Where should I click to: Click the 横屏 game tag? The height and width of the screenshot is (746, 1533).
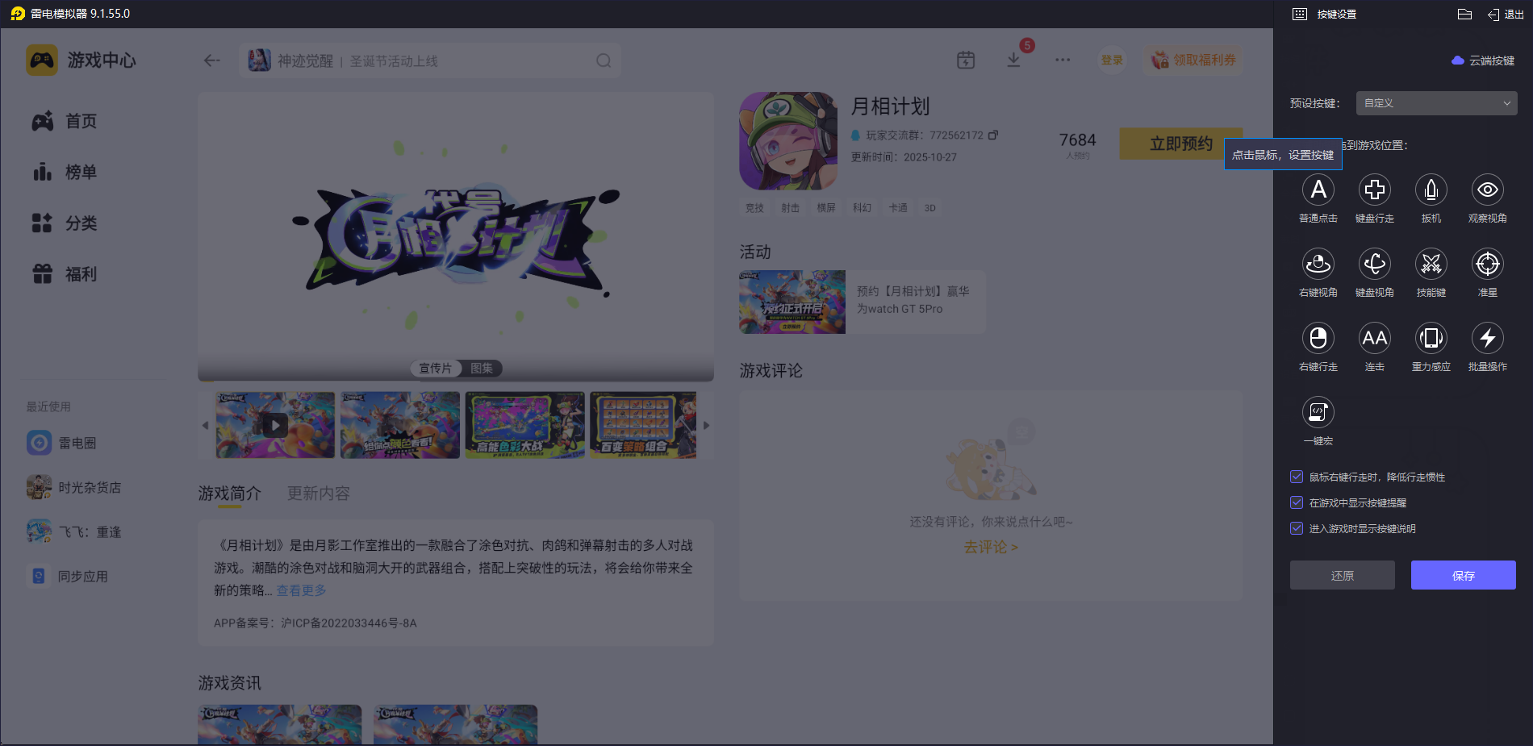(826, 208)
